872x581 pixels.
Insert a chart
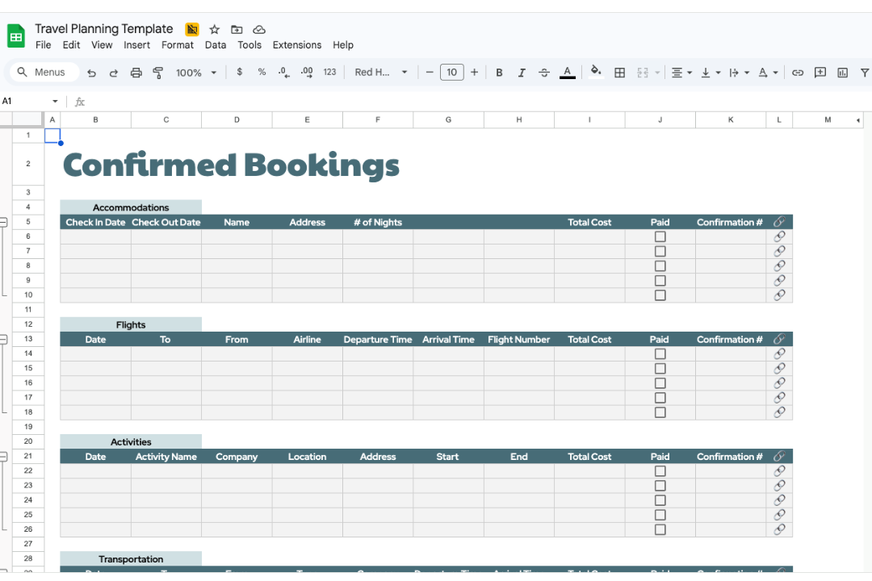(843, 72)
